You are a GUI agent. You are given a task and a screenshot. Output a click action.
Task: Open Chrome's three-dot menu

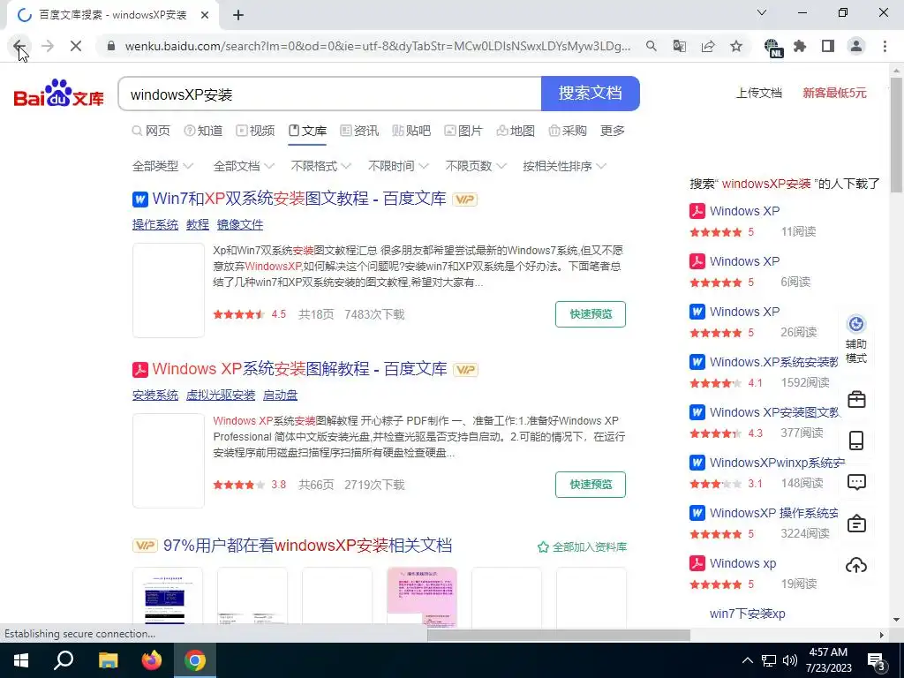click(x=885, y=46)
